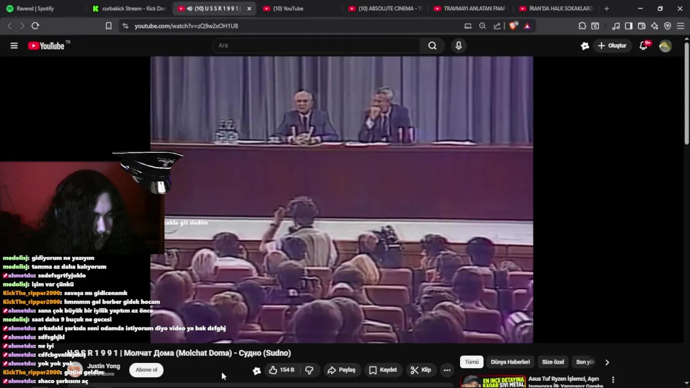Switch to the İRAN'DA HALK SOKAKLARDA tab
This screenshot has height=388, width=690.
(556, 9)
